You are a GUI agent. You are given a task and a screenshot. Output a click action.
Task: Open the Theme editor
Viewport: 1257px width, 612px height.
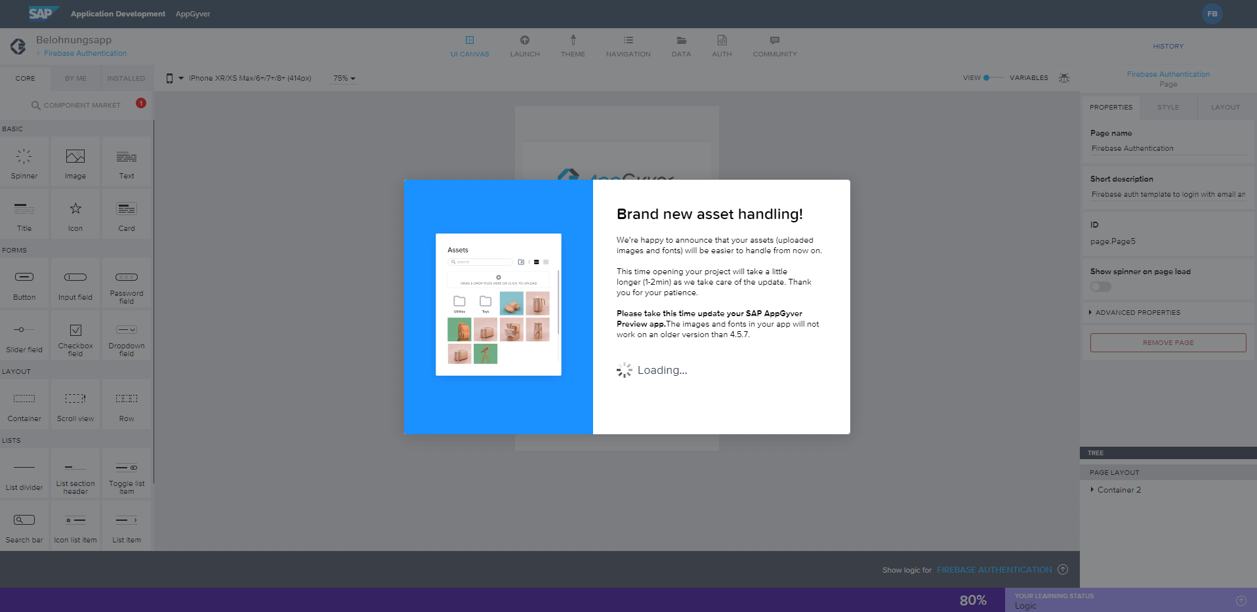point(573,47)
